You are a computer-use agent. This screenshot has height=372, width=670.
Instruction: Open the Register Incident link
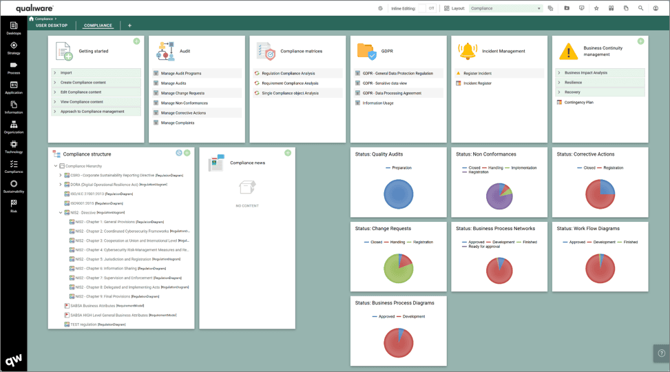[x=477, y=73]
